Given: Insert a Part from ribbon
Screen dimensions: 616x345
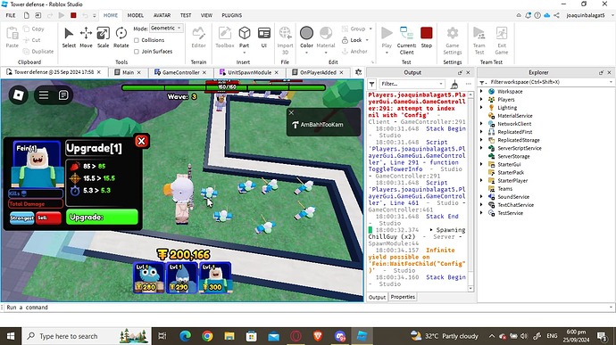Looking at the screenshot, I should coord(245,37).
